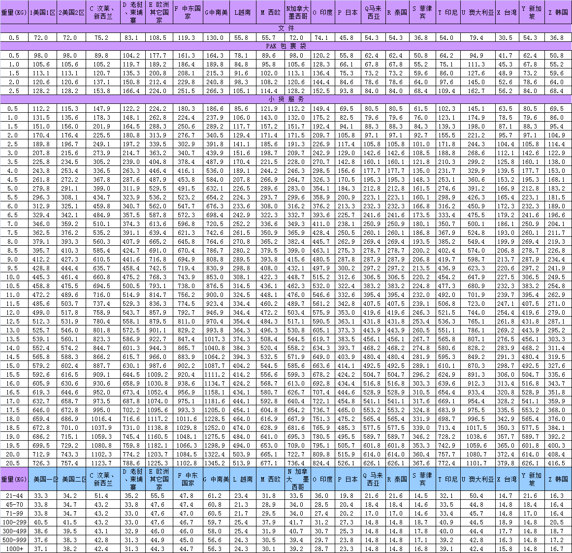Click the "21-44" weight range cell
Viewport: 572px width, 553px height.
[x=14, y=495]
